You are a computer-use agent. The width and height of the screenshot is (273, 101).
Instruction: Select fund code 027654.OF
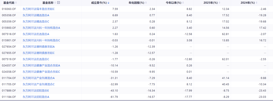[9, 47]
